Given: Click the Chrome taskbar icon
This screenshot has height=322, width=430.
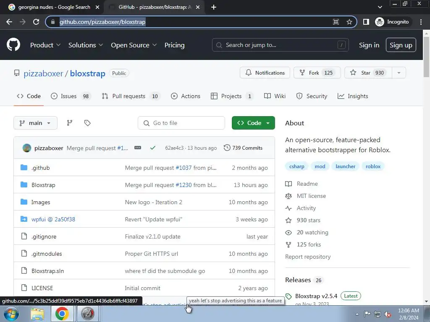Looking at the screenshot, I should click(62, 314).
